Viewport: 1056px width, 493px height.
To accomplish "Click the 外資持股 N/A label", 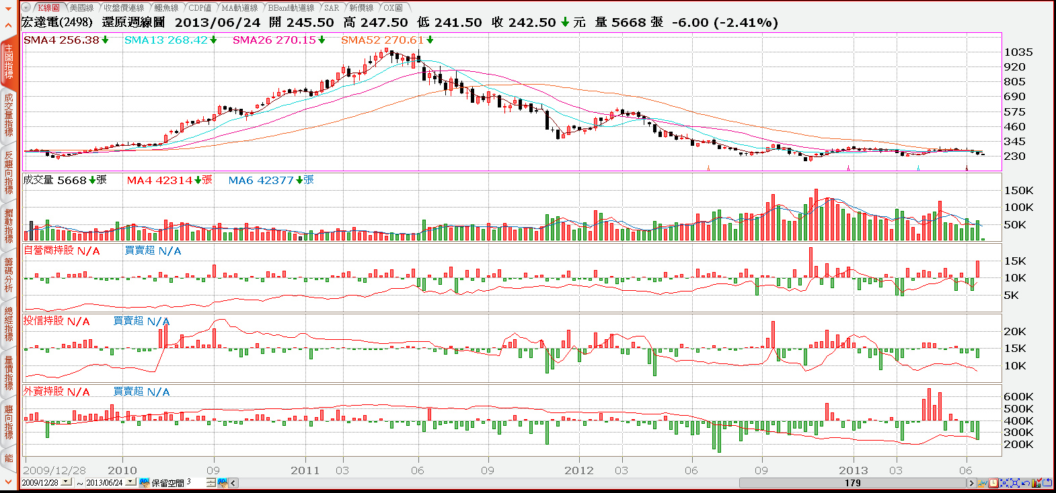I will [56, 392].
